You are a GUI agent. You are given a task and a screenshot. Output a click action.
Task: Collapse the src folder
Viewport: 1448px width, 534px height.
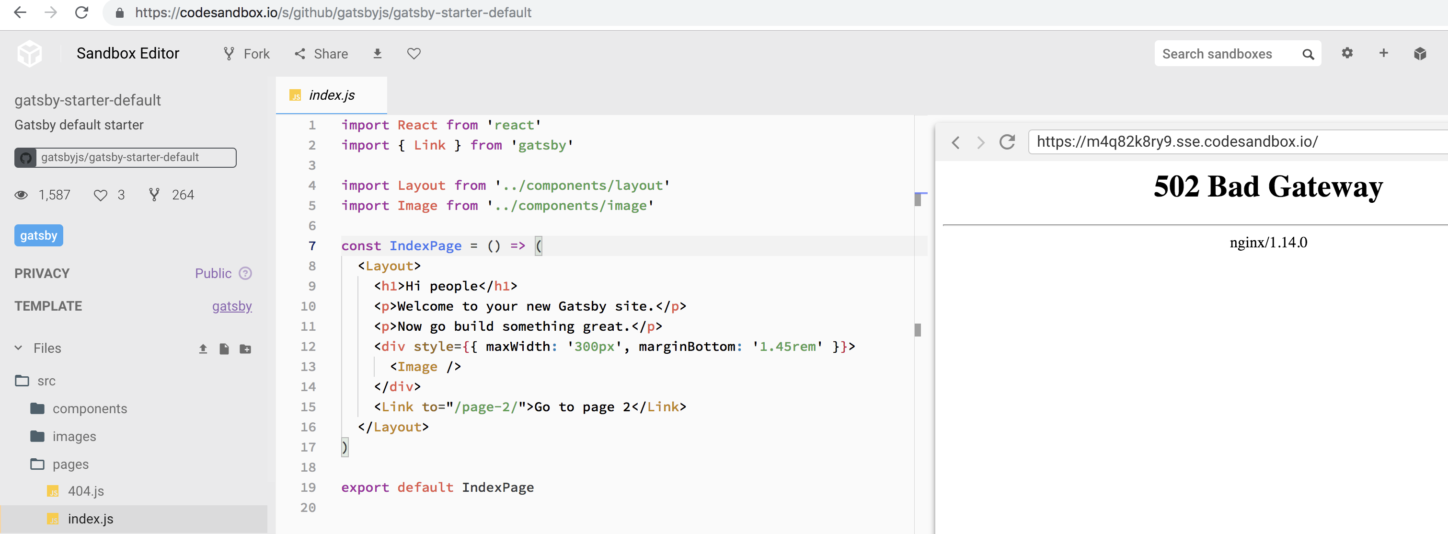pos(22,381)
